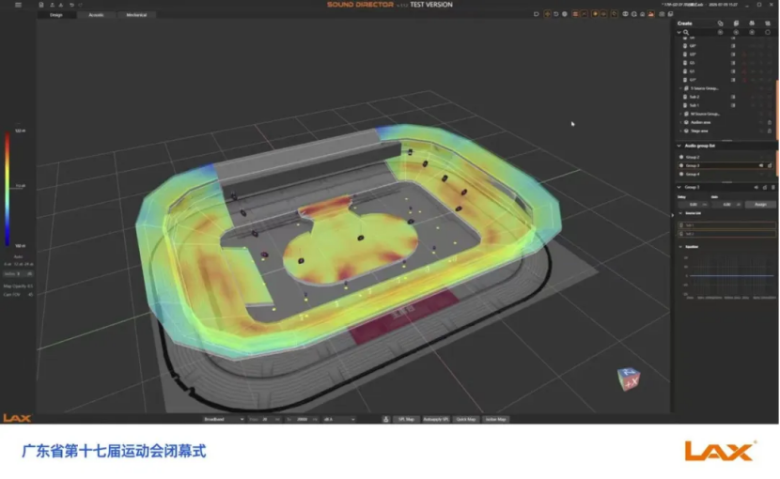Click the Delay value field

click(693, 205)
